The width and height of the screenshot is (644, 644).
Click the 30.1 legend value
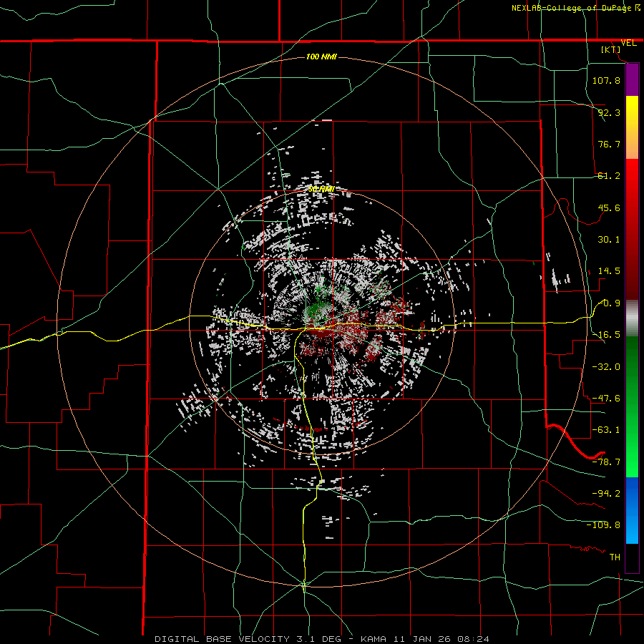point(609,240)
